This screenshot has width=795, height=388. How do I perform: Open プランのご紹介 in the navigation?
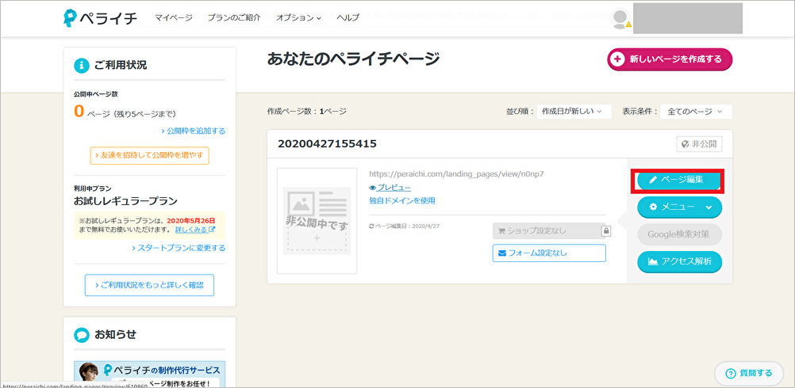click(234, 17)
